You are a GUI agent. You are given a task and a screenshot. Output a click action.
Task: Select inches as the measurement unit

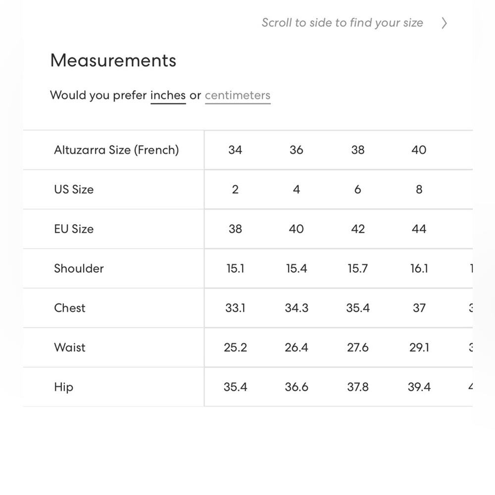pyautogui.click(x=168, y=96)
